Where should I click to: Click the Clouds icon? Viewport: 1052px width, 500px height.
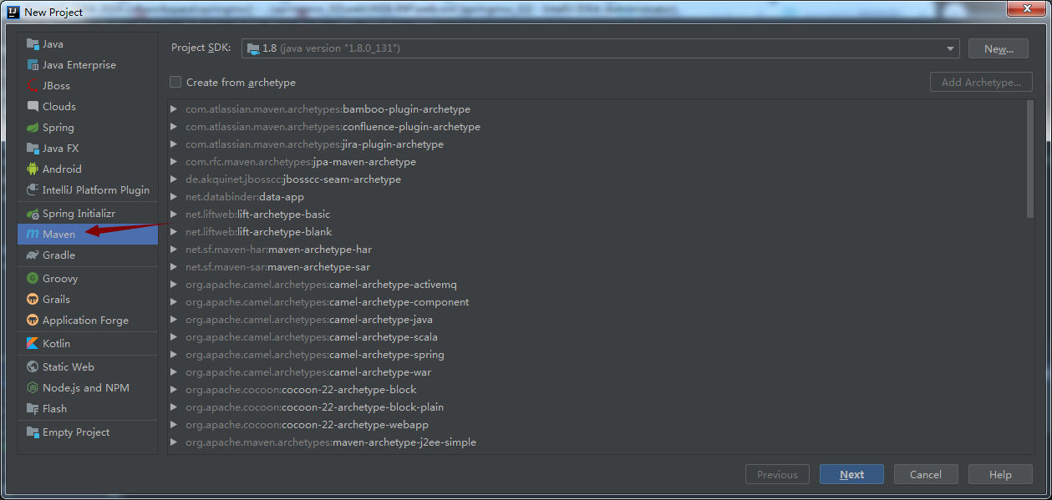click(33, 107)
